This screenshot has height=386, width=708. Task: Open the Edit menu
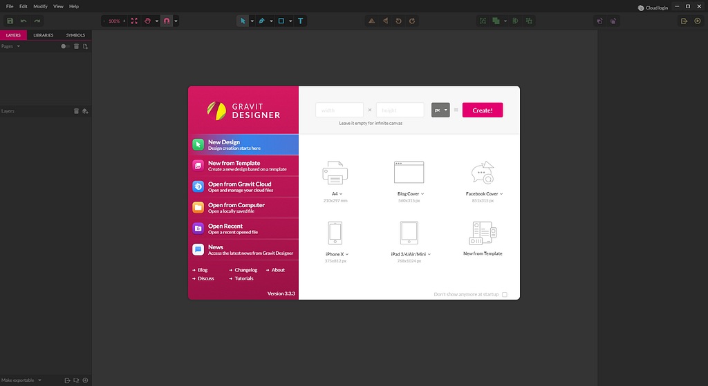tap(24, 6)
